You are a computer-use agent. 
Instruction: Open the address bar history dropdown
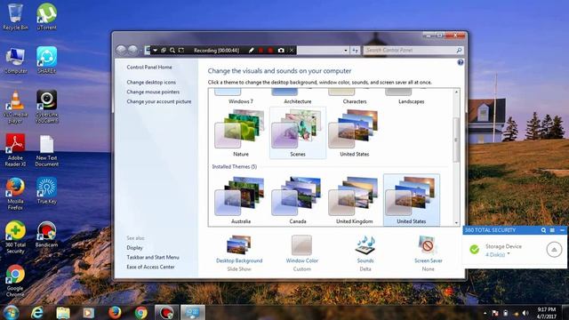click(x=346, y=51)
